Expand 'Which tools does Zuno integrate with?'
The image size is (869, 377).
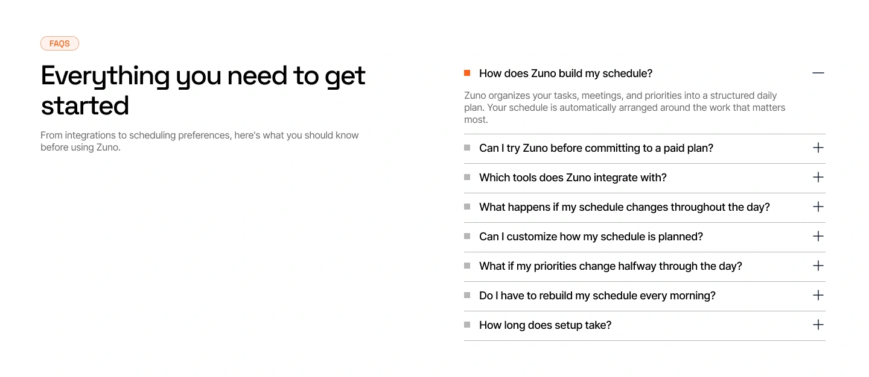point(645,178)
